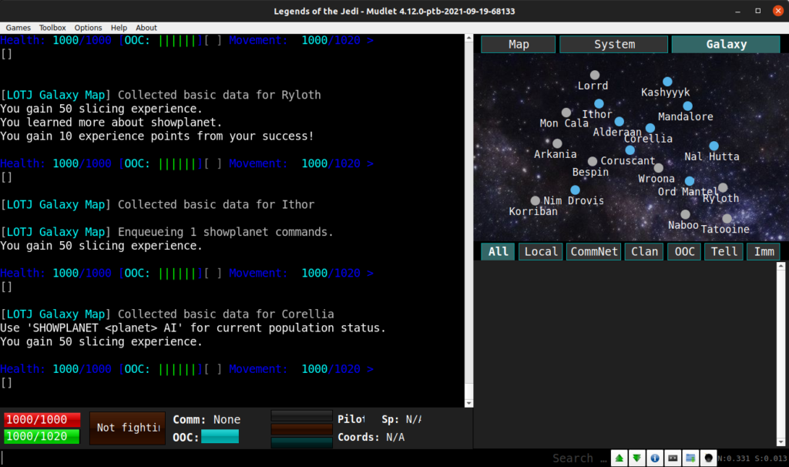Viewport: 789px width, 467px height.
Task: Select the Ryloth planet dot
Action: point(723,188)
